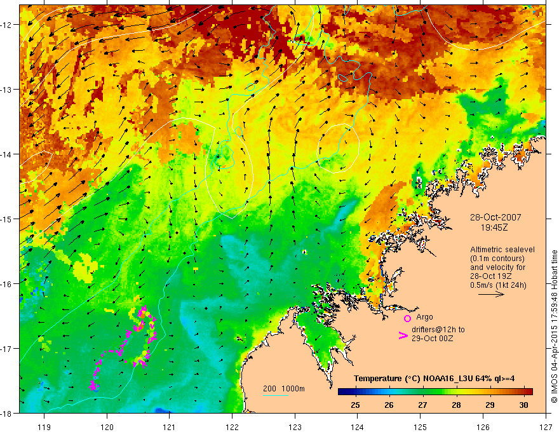The image size is (559, 432).
Task: Click the color bar value 25
Action: [355, 405]
